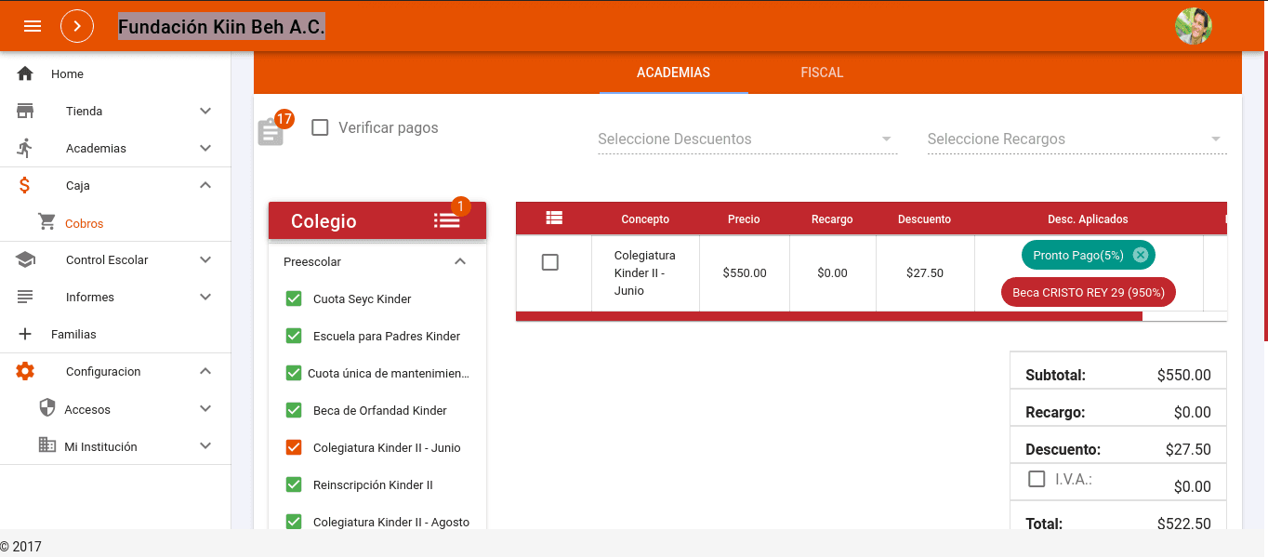
Task: Open the hamburger menu icon
Action: tap(33, 26)
